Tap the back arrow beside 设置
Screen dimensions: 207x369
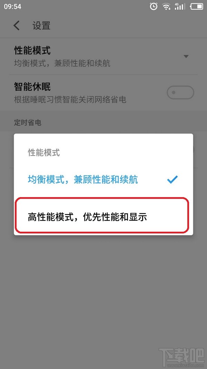17,25
